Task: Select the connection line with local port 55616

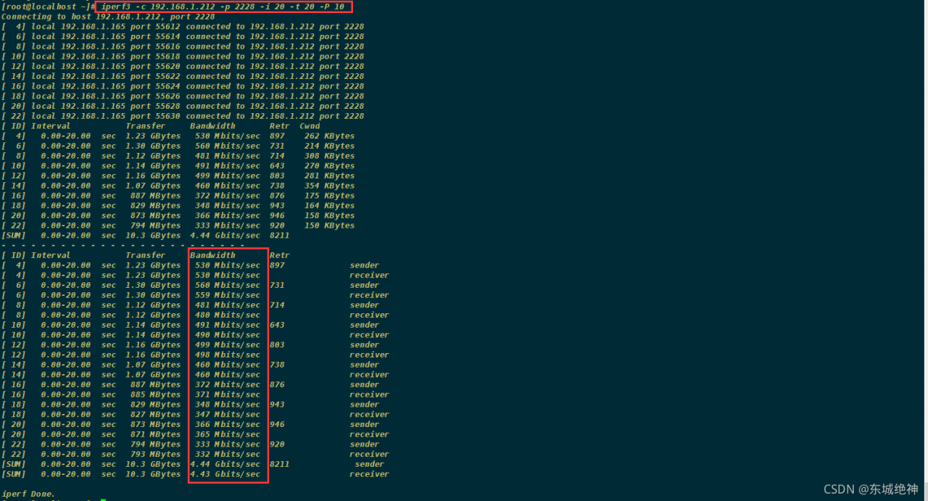Action: (183, 46)
